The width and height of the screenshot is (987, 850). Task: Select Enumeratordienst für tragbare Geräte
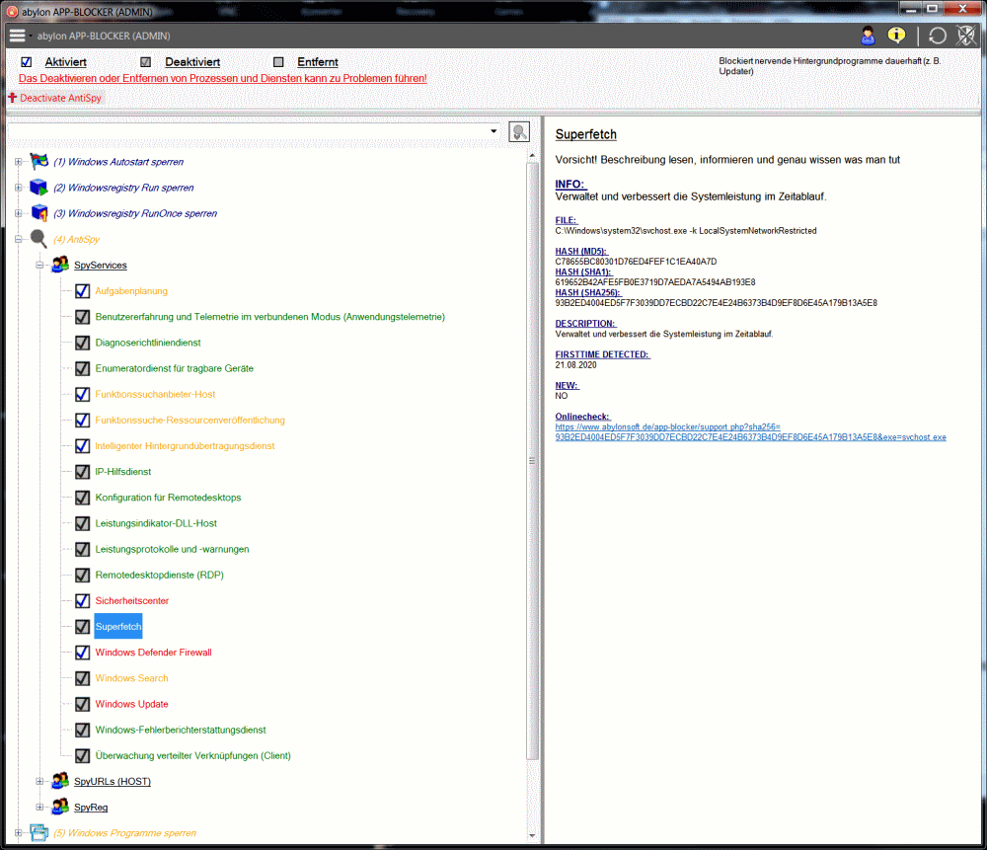coord(175,368)
